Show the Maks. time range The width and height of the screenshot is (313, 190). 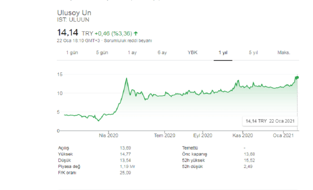click(284, 52)
